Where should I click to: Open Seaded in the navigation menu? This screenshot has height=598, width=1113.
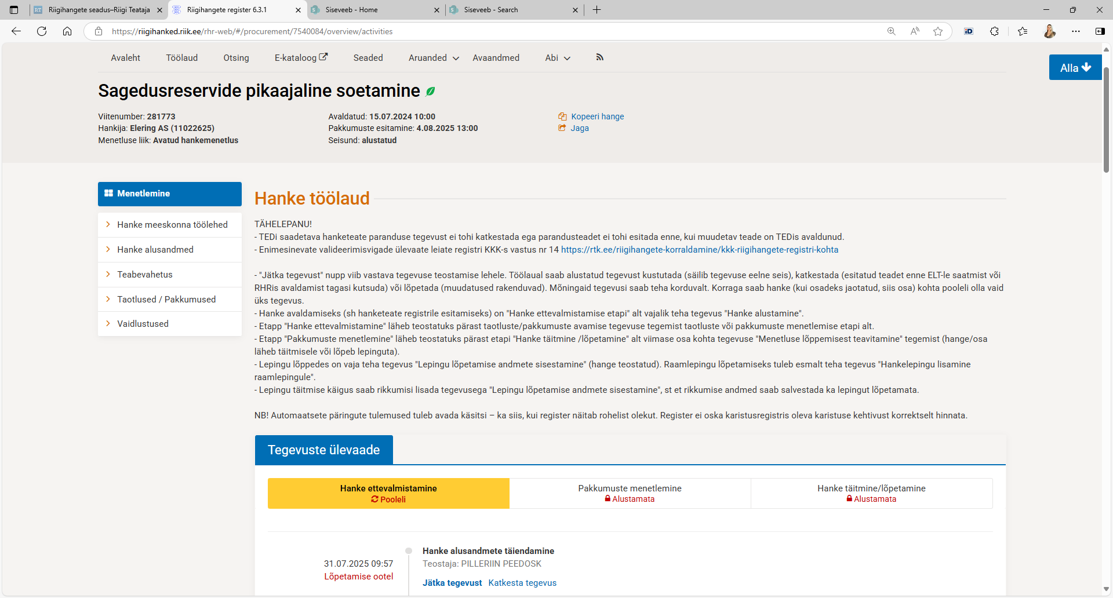click(x=368, y=58)
